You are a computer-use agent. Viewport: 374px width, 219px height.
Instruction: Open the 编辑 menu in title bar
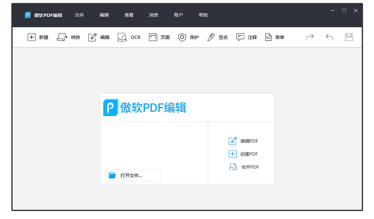[104, 15]
